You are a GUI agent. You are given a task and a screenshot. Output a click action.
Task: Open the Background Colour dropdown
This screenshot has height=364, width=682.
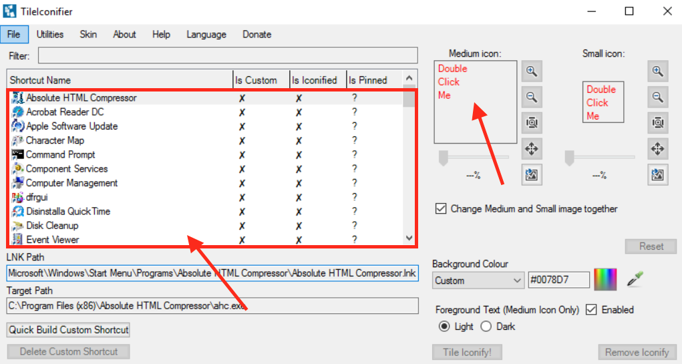tap(477, 281)
